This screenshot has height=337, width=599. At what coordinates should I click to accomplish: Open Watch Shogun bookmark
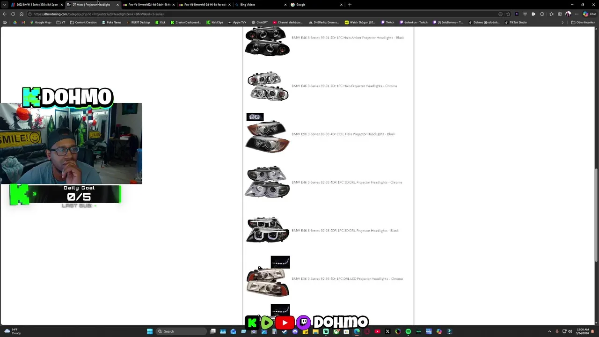[360, 22]
